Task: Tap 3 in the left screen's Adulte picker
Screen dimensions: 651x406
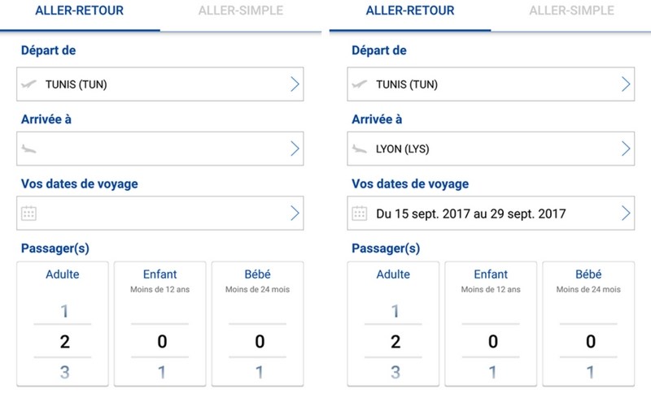Action: (65, 373)
